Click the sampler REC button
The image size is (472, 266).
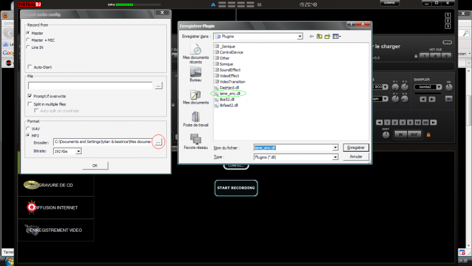point(449,99)
